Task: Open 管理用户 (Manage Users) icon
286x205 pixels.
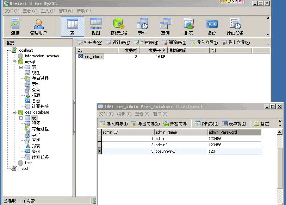Action: coord(38,27)
